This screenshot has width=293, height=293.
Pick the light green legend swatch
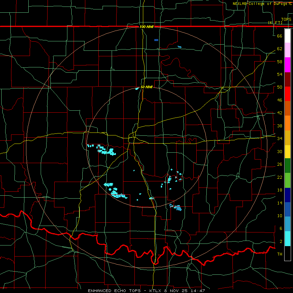point(287,180)
